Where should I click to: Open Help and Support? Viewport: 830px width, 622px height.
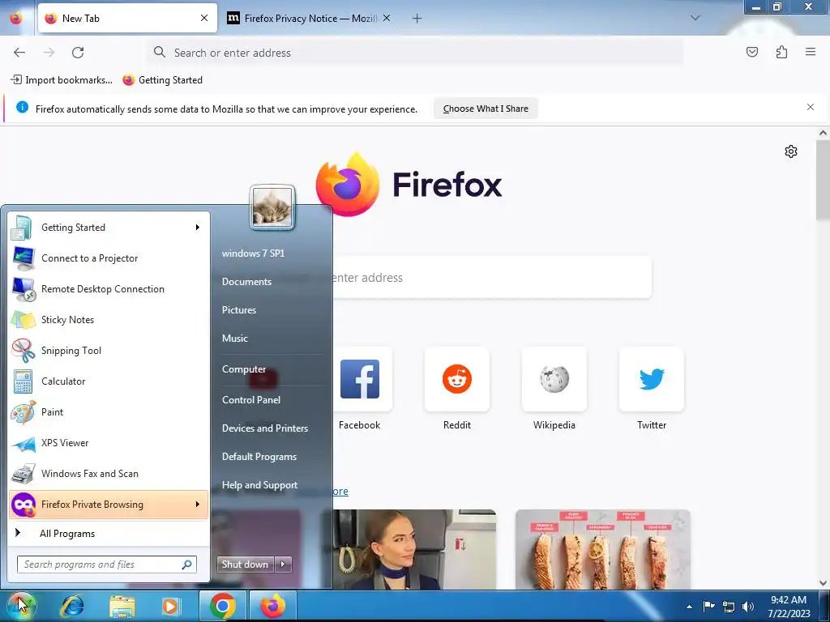coord(259,485)
